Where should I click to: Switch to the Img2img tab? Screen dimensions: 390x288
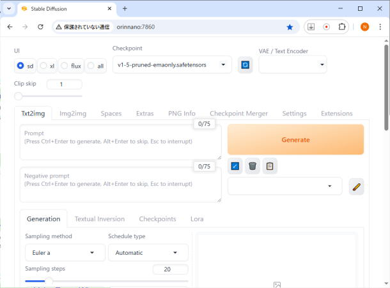tap(73, 113)
